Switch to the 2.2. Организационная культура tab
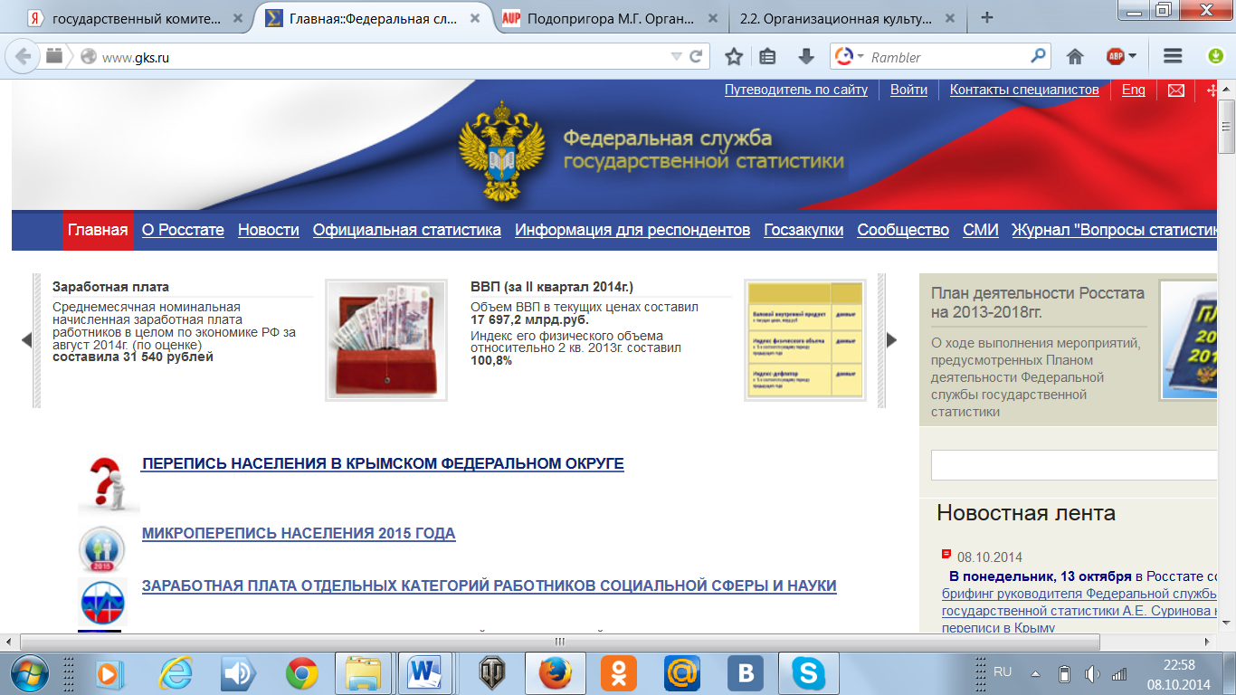 pos(845,17)
